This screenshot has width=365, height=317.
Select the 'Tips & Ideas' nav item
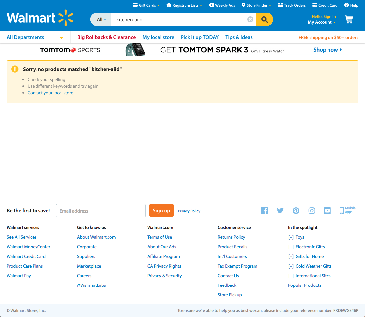click(239, 37)
